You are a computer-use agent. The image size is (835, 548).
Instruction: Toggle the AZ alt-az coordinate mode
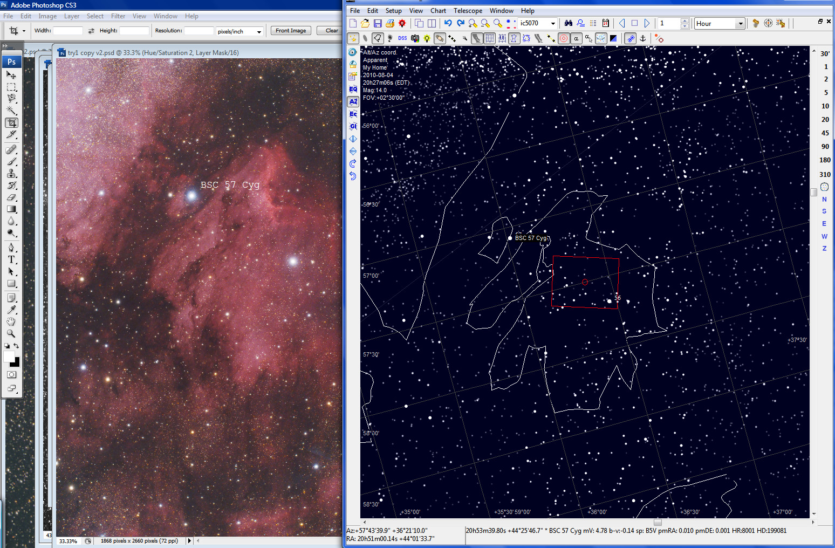[353, 101]
